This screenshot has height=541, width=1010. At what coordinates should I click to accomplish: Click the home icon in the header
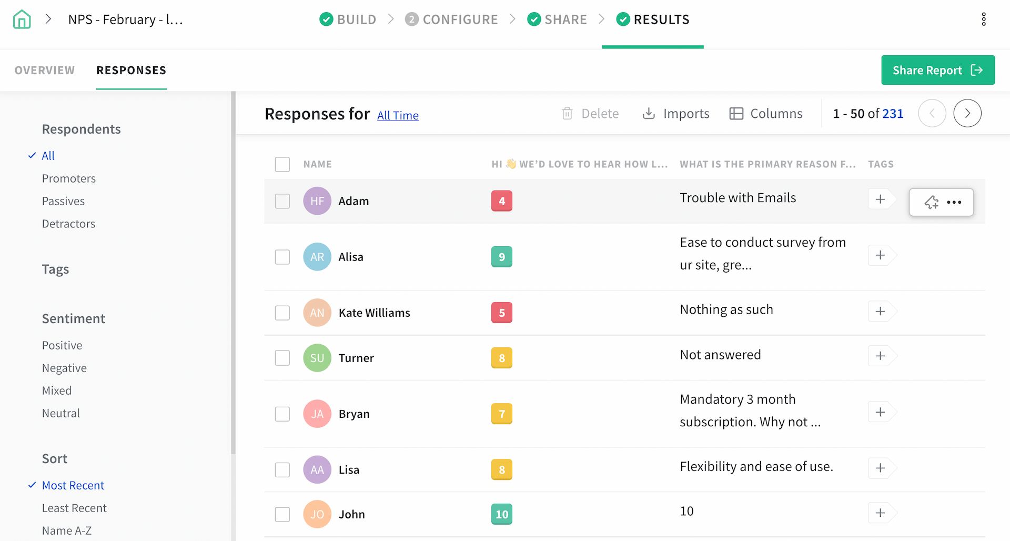(x=21, y=19)
